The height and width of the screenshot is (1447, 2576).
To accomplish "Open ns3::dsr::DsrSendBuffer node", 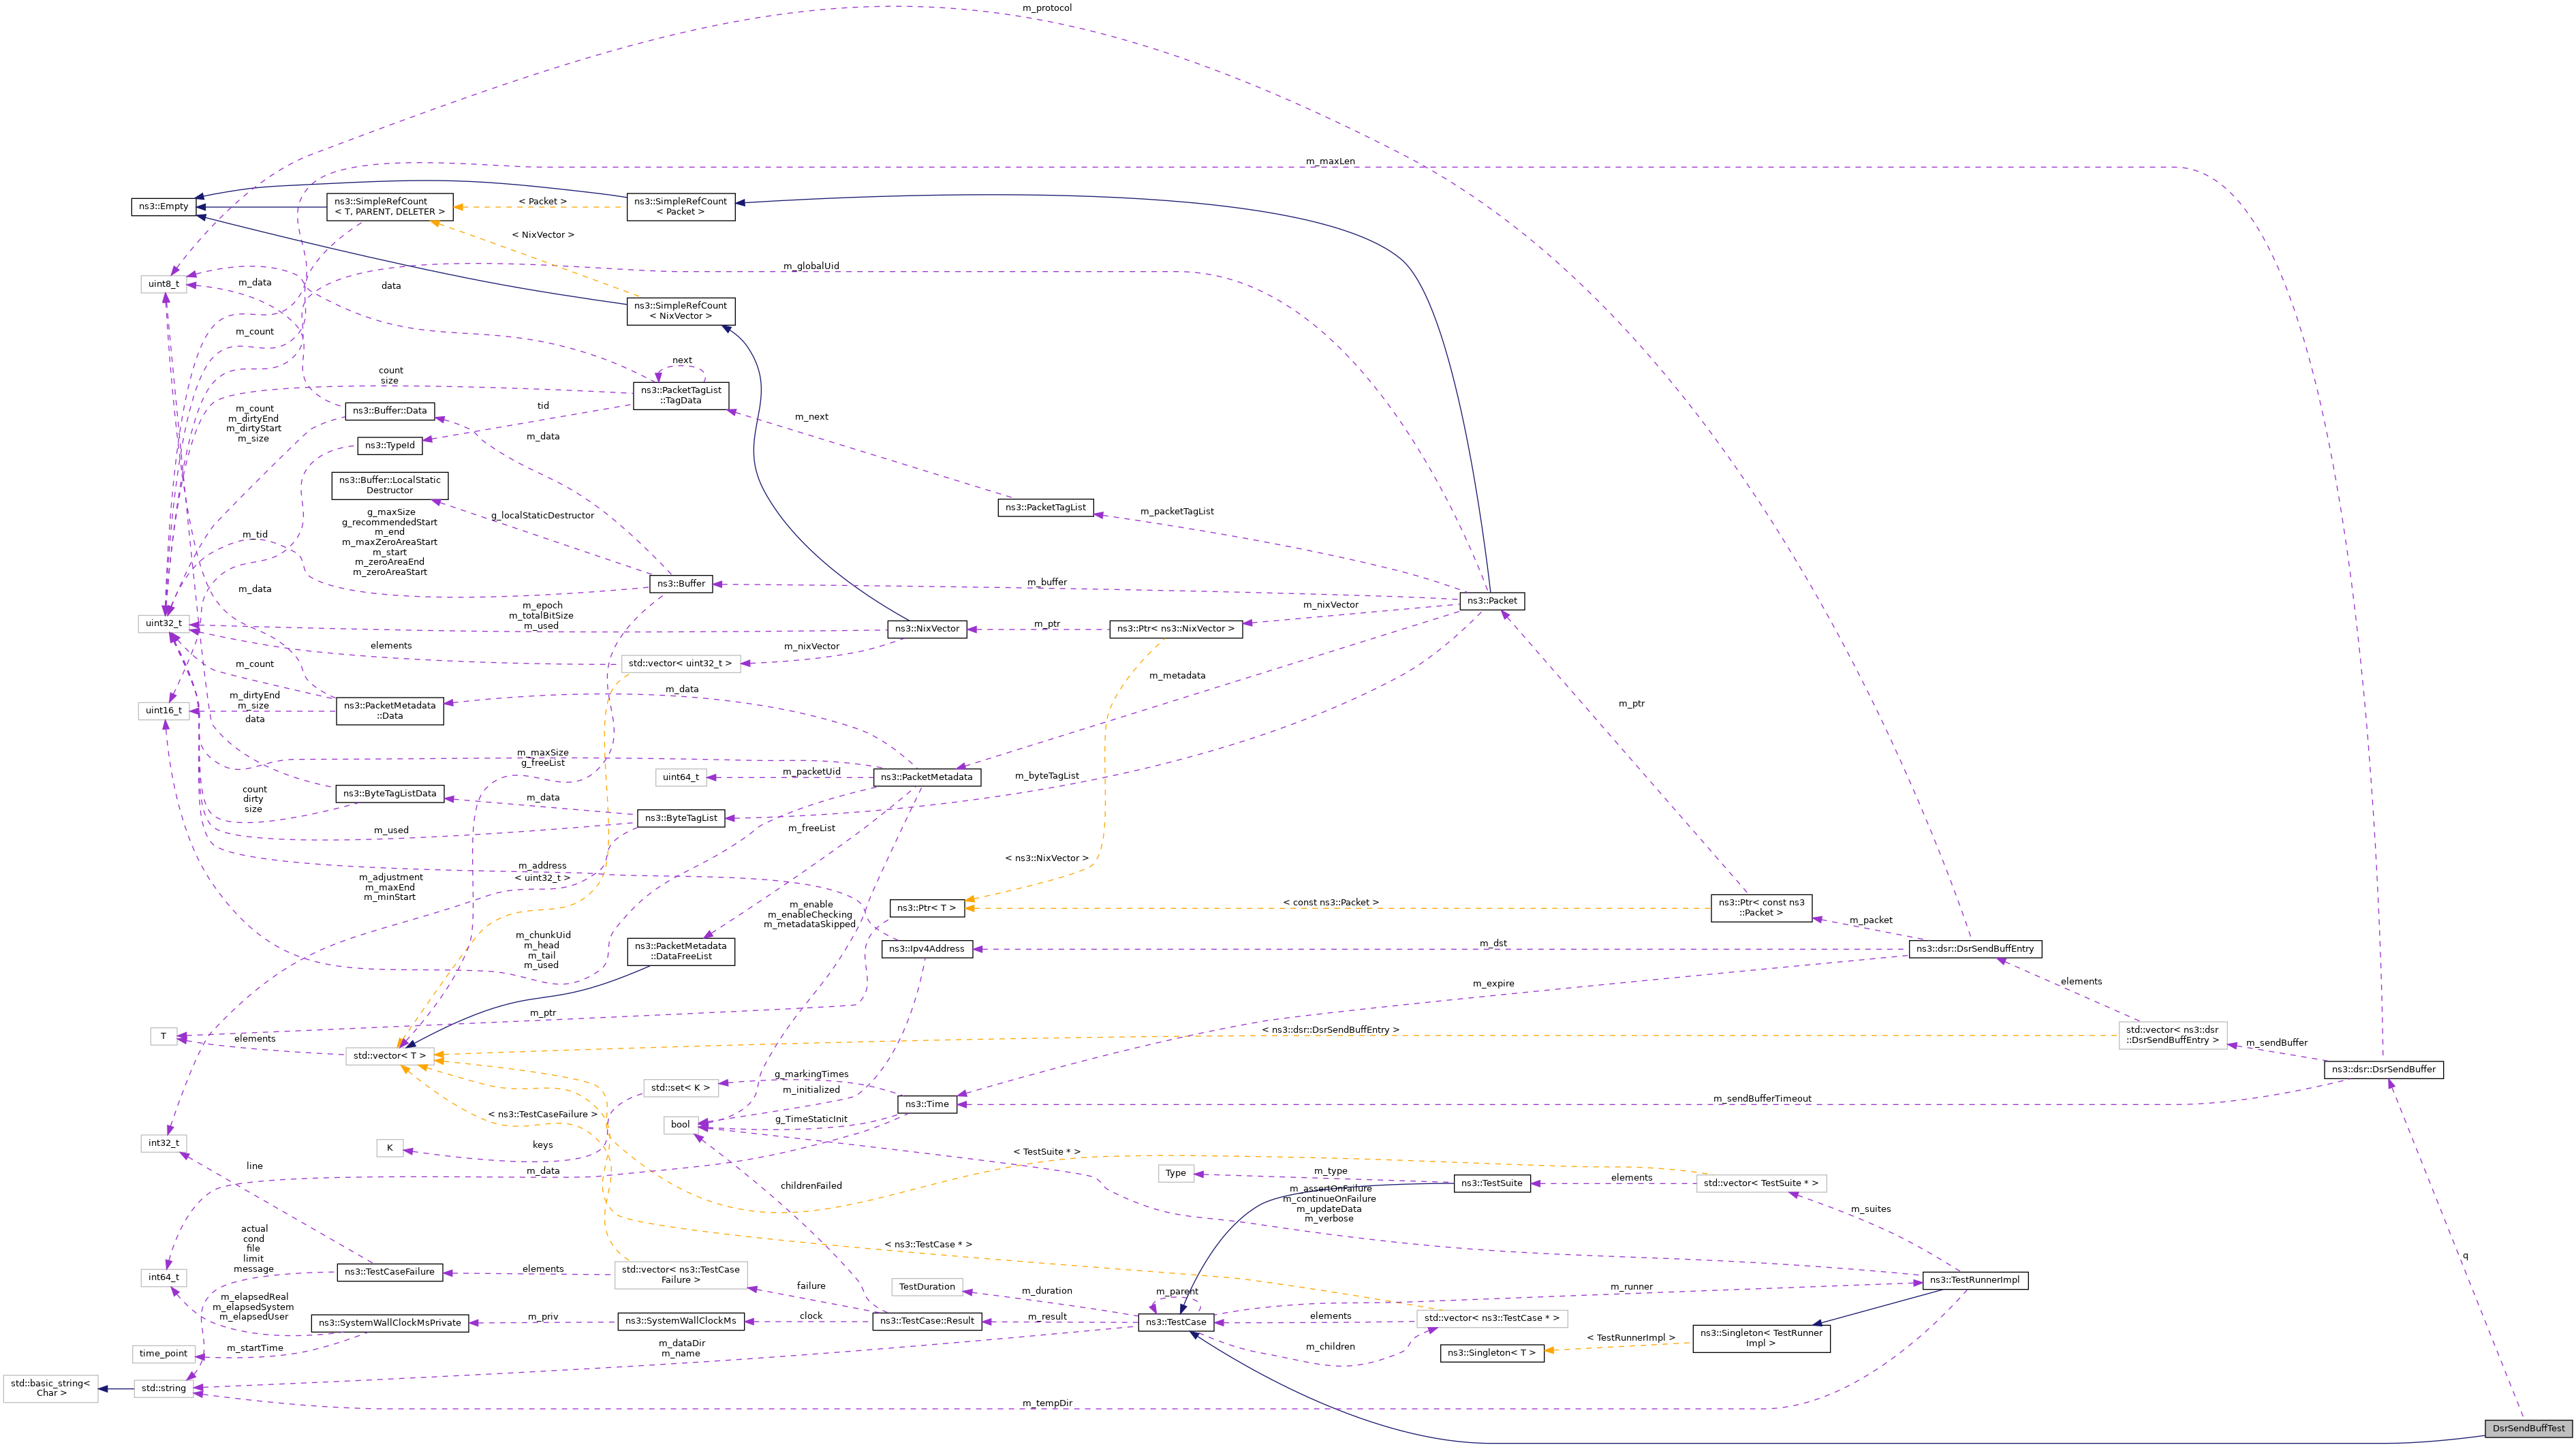I will (x=2384, y=1070).
